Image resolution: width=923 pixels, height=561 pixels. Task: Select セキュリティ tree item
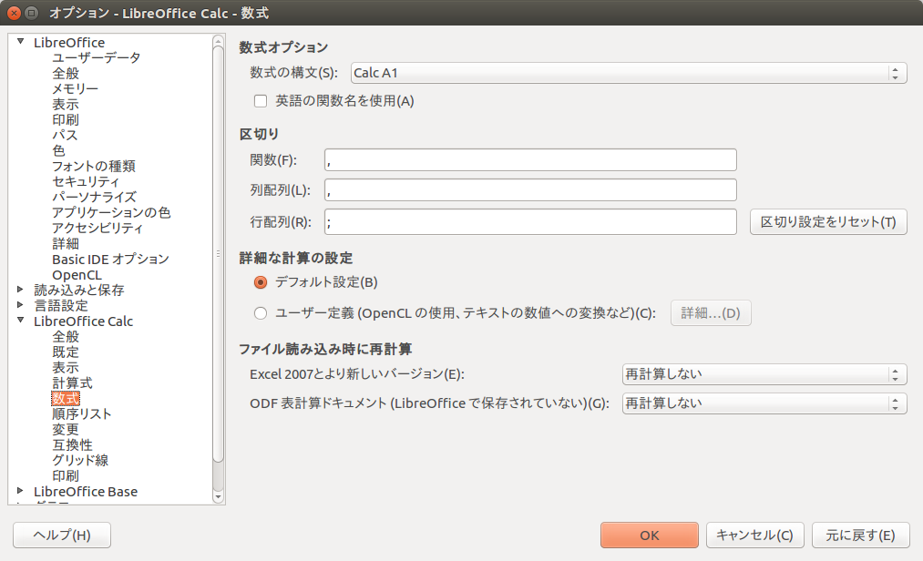86,181
